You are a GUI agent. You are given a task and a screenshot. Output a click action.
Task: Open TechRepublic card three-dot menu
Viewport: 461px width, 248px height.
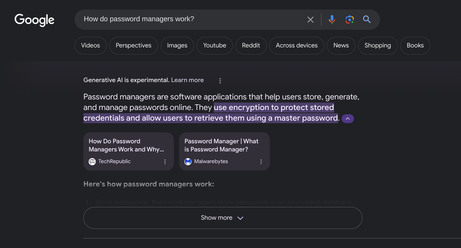click(165, 162)
